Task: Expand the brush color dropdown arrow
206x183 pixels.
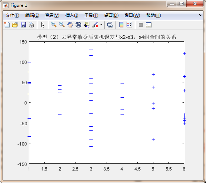Action: (x=101, y=25)
